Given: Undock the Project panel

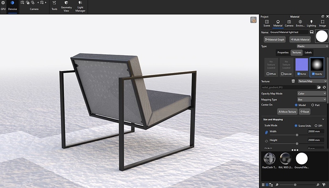Looking at the screenshot, I should 323,16.
